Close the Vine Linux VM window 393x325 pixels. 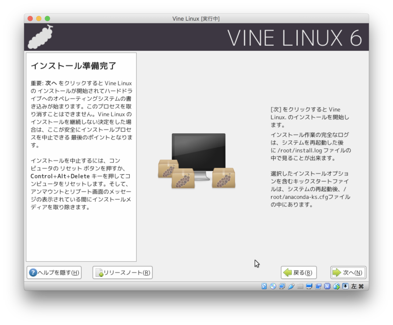point(30,18)
